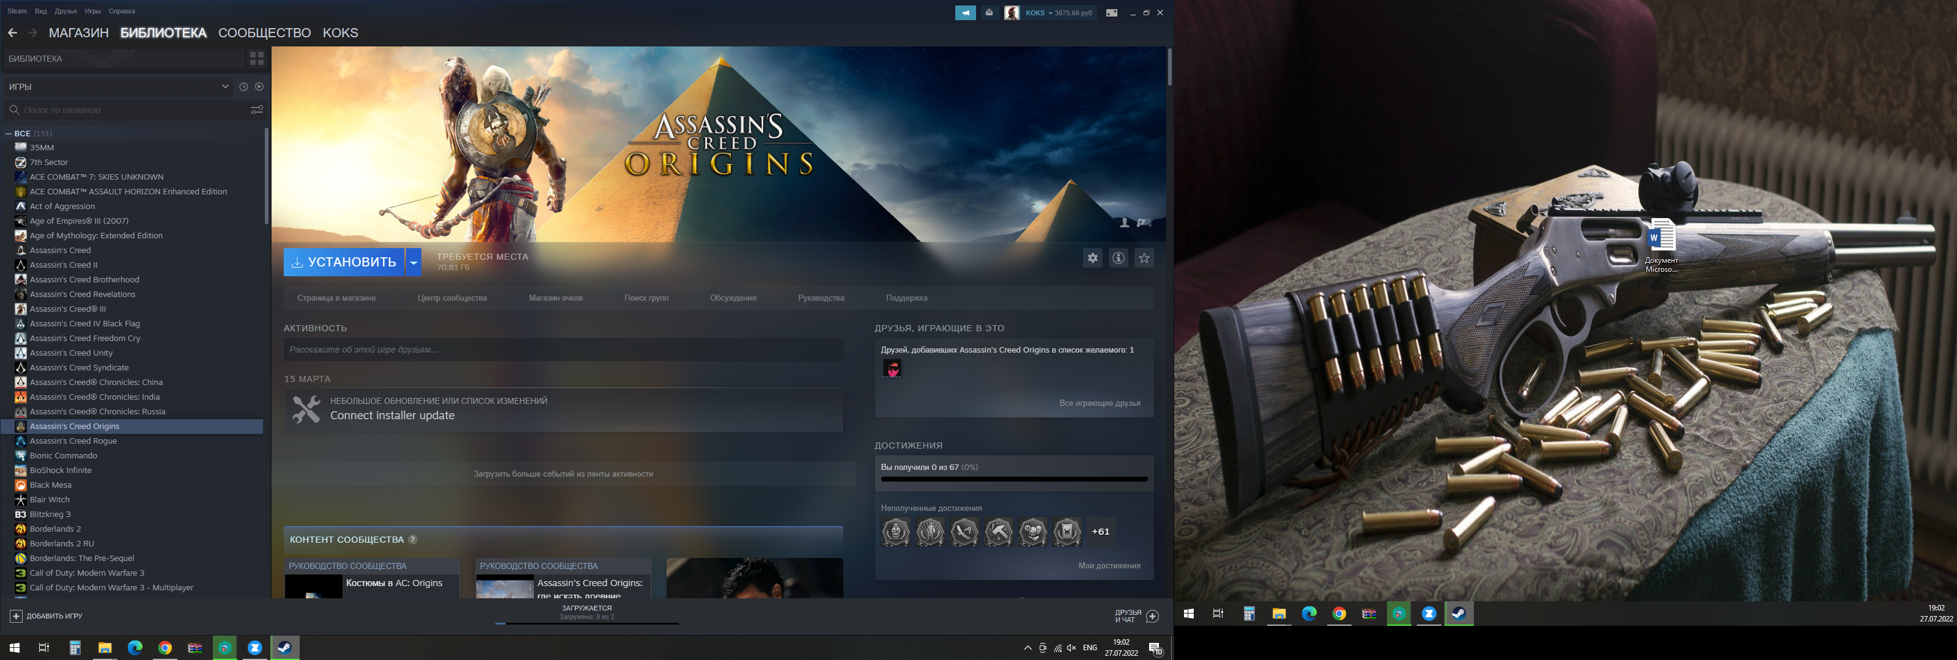Open advanced library filter settings
This screenshot has width=1957, height=660.
[257, 110]
